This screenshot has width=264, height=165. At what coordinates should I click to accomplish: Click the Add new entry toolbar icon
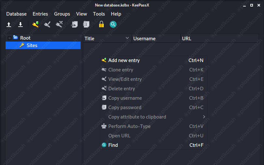click(35, 24)
